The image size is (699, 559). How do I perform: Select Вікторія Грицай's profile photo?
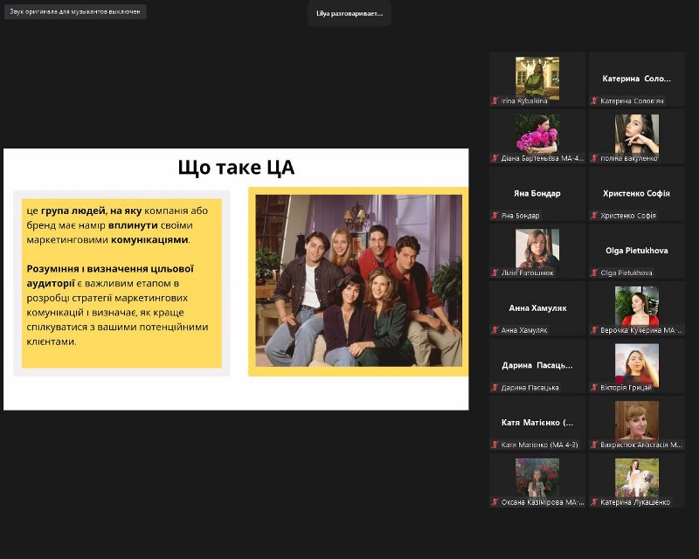637,363
